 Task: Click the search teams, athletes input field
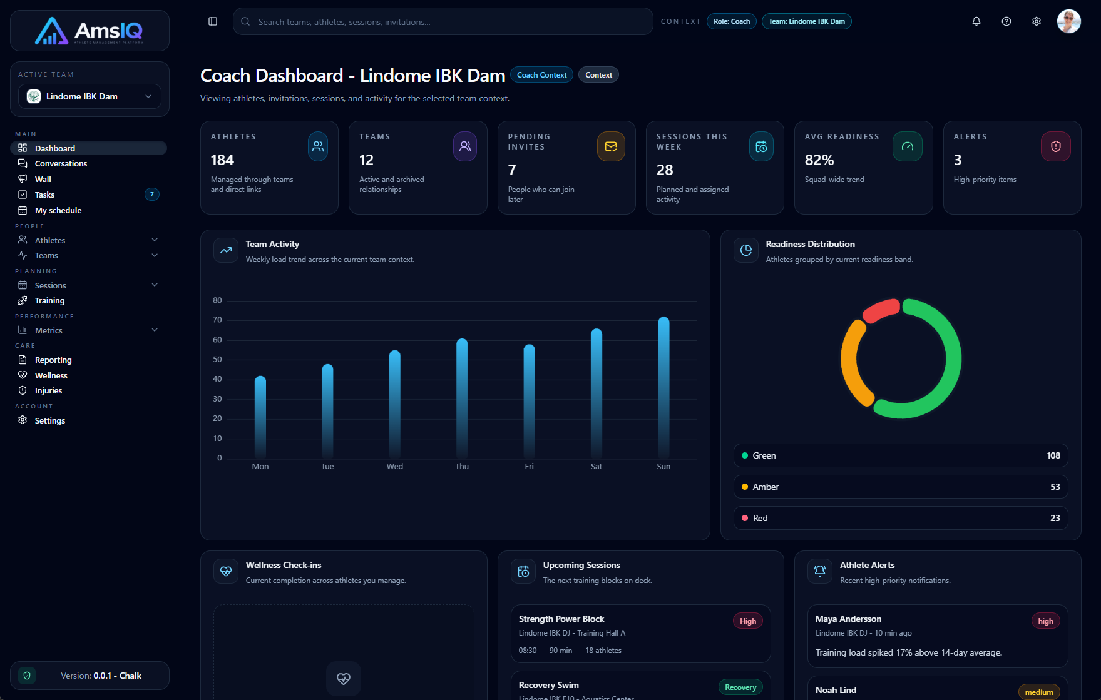[443, 21]
